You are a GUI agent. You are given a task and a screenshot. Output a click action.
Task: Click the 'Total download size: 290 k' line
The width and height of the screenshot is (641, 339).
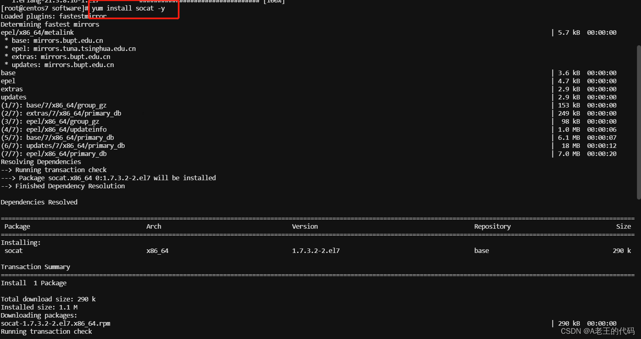48,299
